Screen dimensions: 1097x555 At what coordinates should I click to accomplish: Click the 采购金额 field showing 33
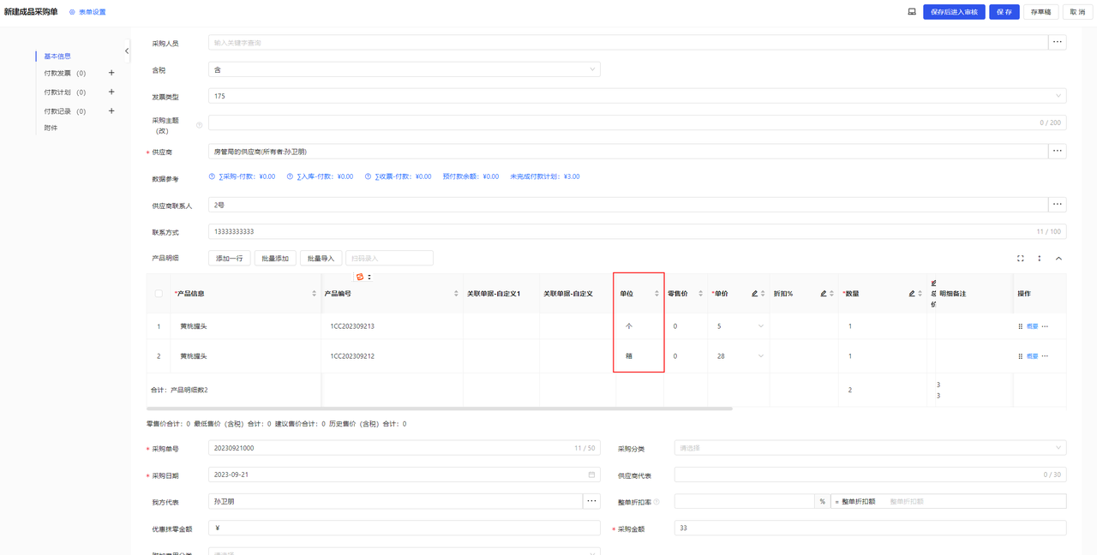(871, 528)
